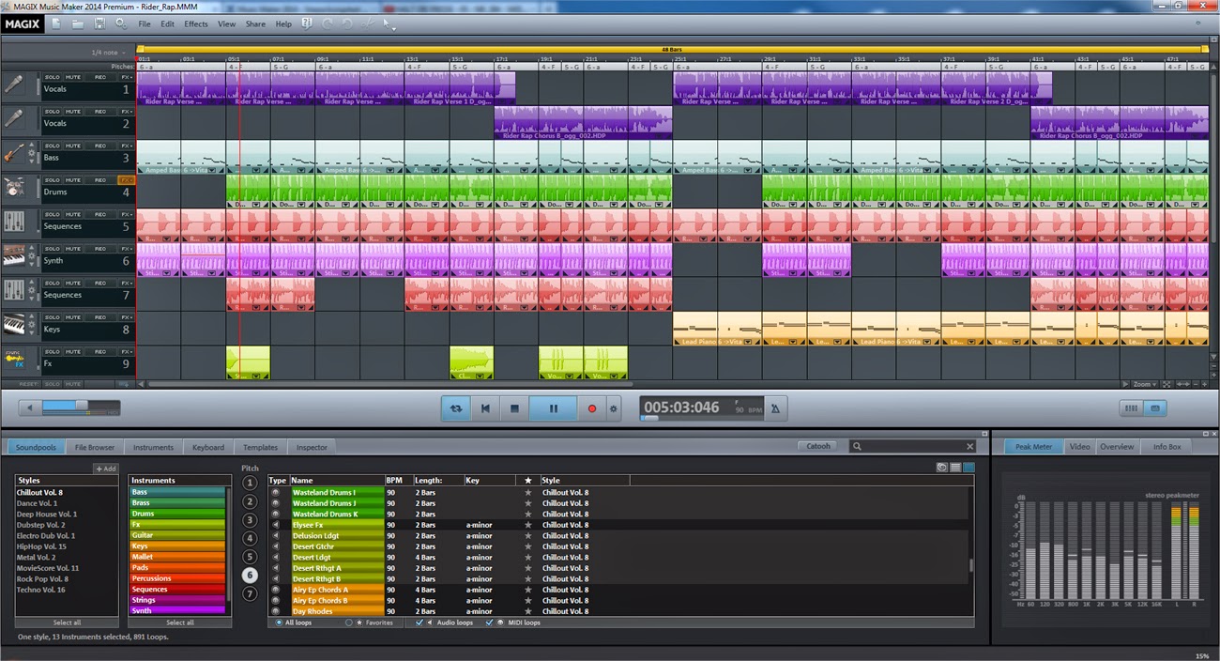Open a project with the folder icon
This screenshot has width=1220, height=661.
click(78, 23)
